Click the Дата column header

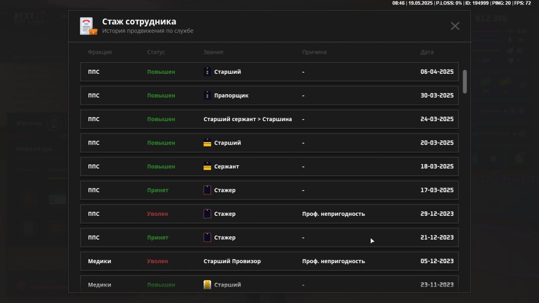click(x=427, y=52)
